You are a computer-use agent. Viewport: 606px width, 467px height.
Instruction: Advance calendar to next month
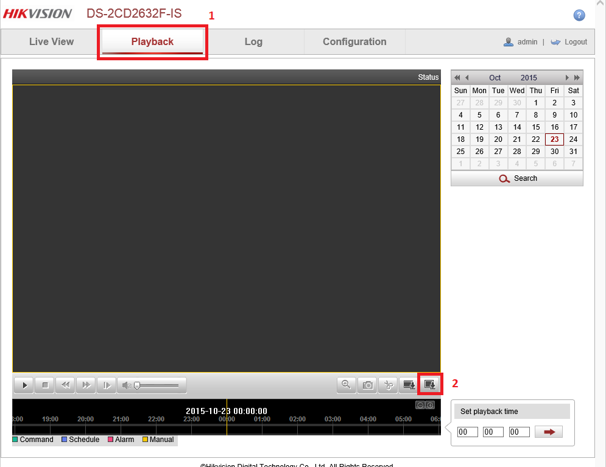click(567, 78)
